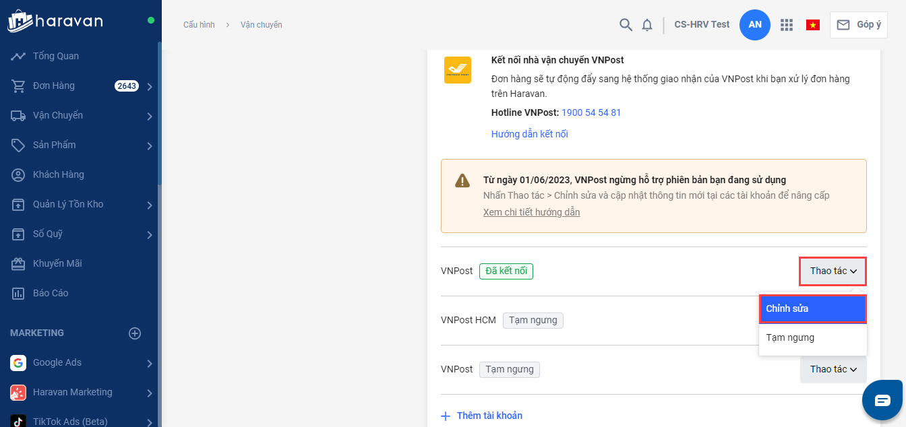Image resolution: width=906 pixels, height=427 pixels.
Task: Click the Haravan logo
Action: pos(55,21)
